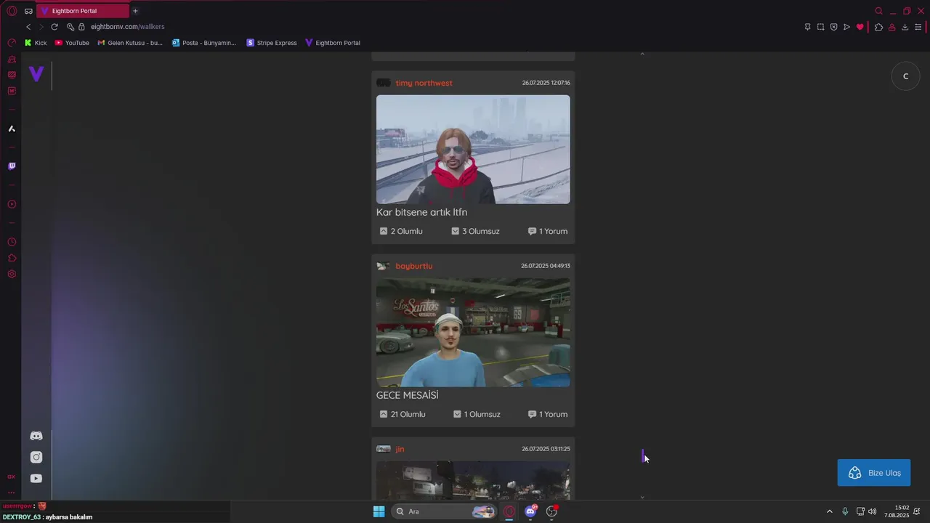Click the send flow arrow icon
Viewport: 930px width, 523px height.
(846, 27)
